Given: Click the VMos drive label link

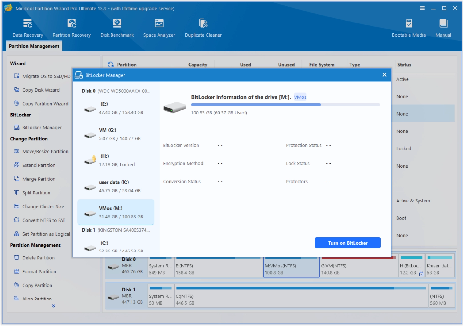Looking at the screenshot, I should coord(300,97).
